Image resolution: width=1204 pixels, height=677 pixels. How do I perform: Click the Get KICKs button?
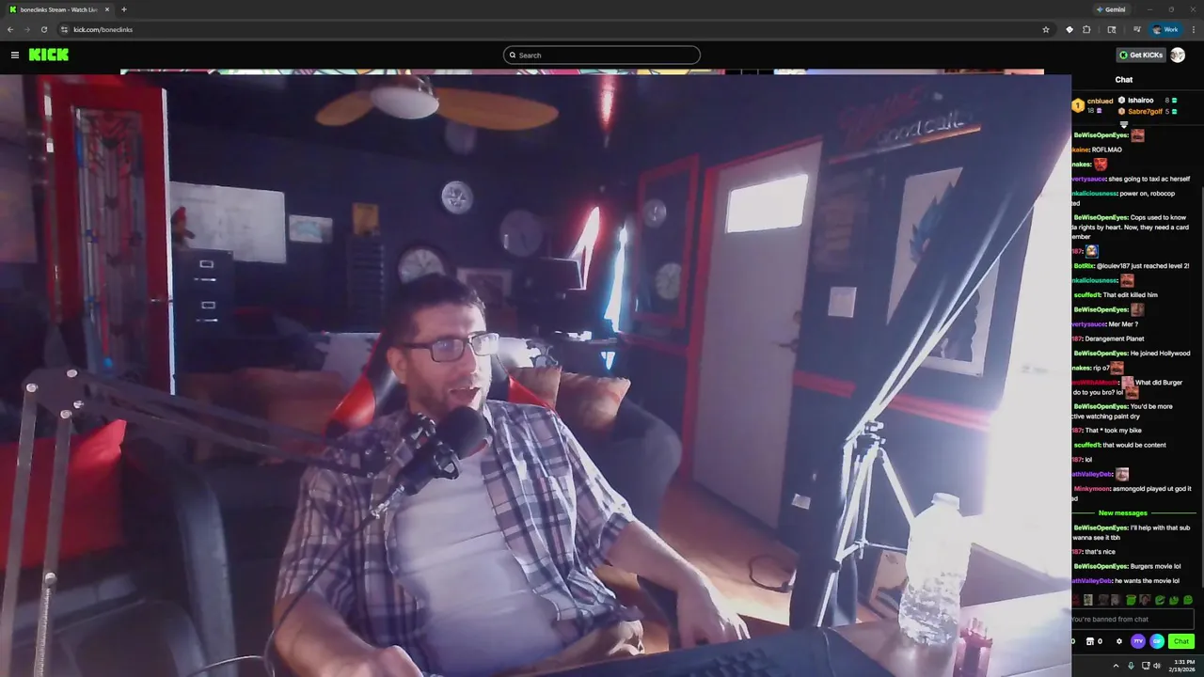click(1141, 55)
